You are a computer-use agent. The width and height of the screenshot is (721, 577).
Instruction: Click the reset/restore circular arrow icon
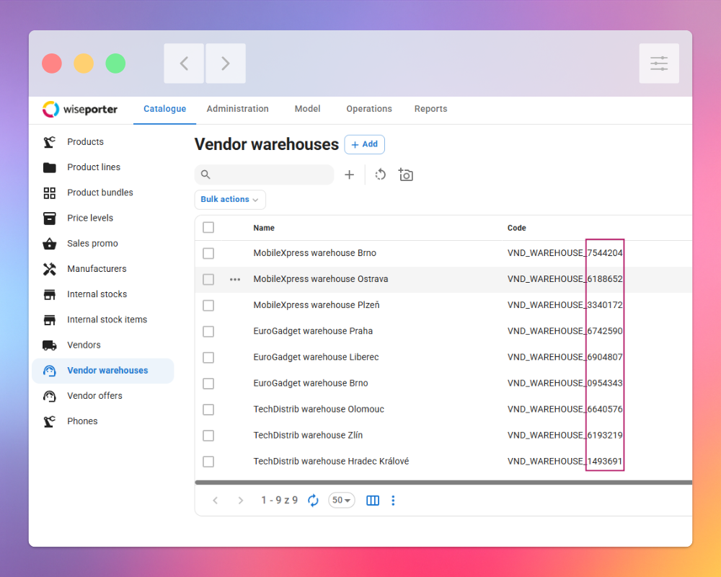(380, 175)
